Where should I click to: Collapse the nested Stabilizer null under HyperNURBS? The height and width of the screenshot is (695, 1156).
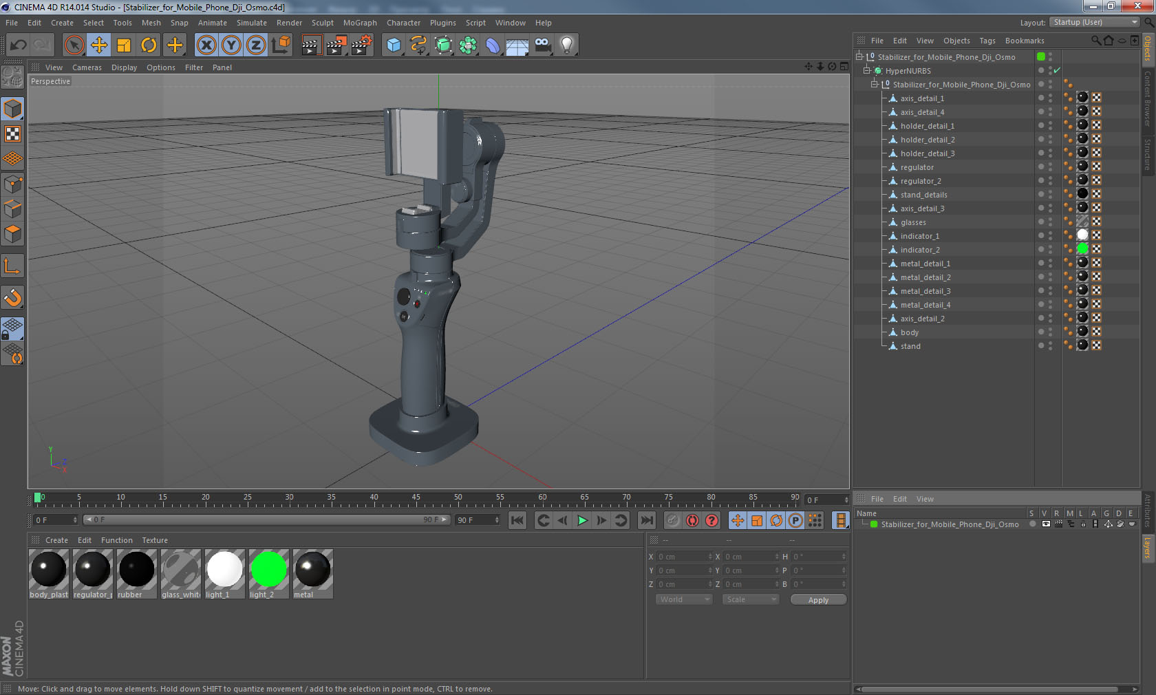(x=875, y=85)
